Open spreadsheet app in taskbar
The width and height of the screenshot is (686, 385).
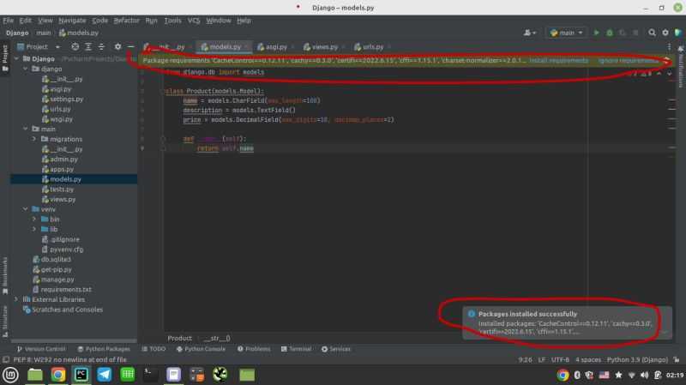127,375
